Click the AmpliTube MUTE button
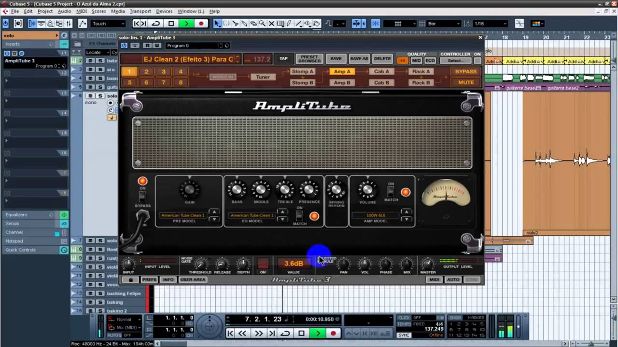Viewport: 618px width, 347px height. [466, 82]
